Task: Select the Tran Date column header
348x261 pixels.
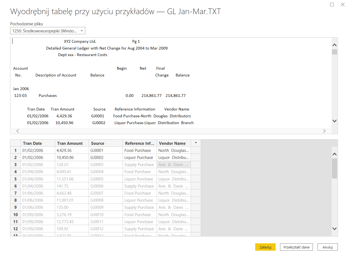Action: click(x=38, y=143)
